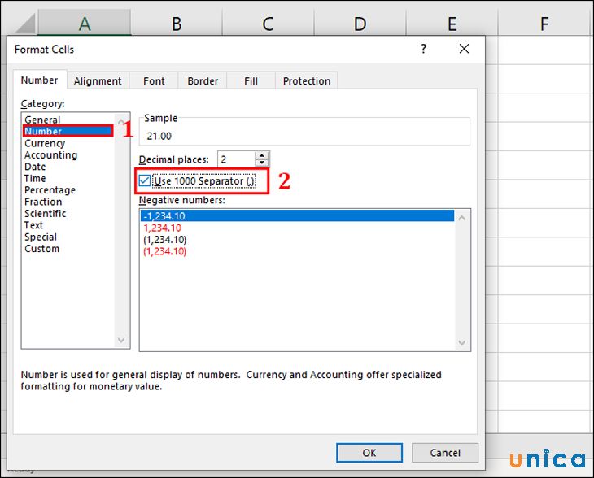Click the Cancel button

pyautogui.click(x=445, y=453)
